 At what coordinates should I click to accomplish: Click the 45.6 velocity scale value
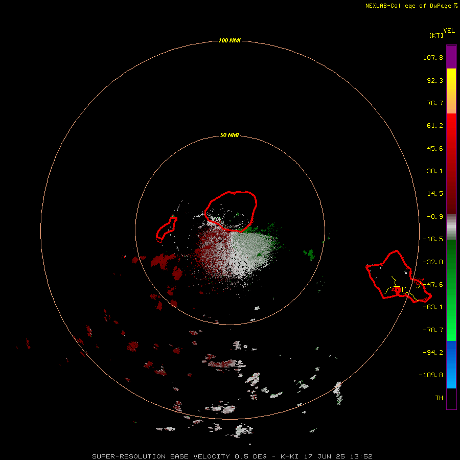(435, 148)
